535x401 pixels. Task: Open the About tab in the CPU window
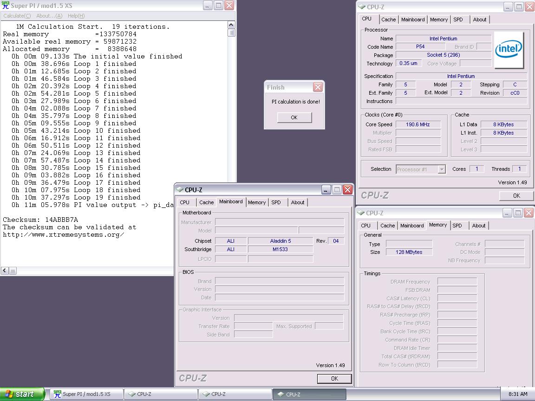coord(480,19)
